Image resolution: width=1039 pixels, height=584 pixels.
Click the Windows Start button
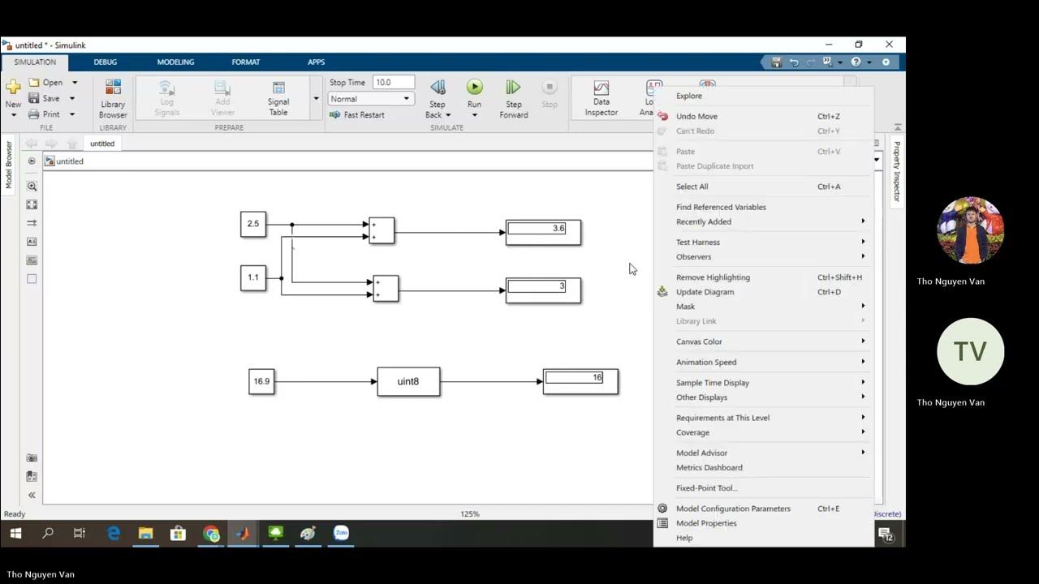point(15,533)
